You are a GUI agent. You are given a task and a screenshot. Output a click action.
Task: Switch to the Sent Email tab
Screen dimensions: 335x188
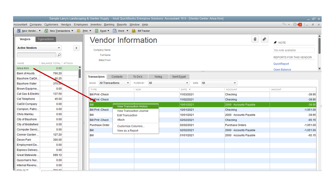[x=179, y=77]
